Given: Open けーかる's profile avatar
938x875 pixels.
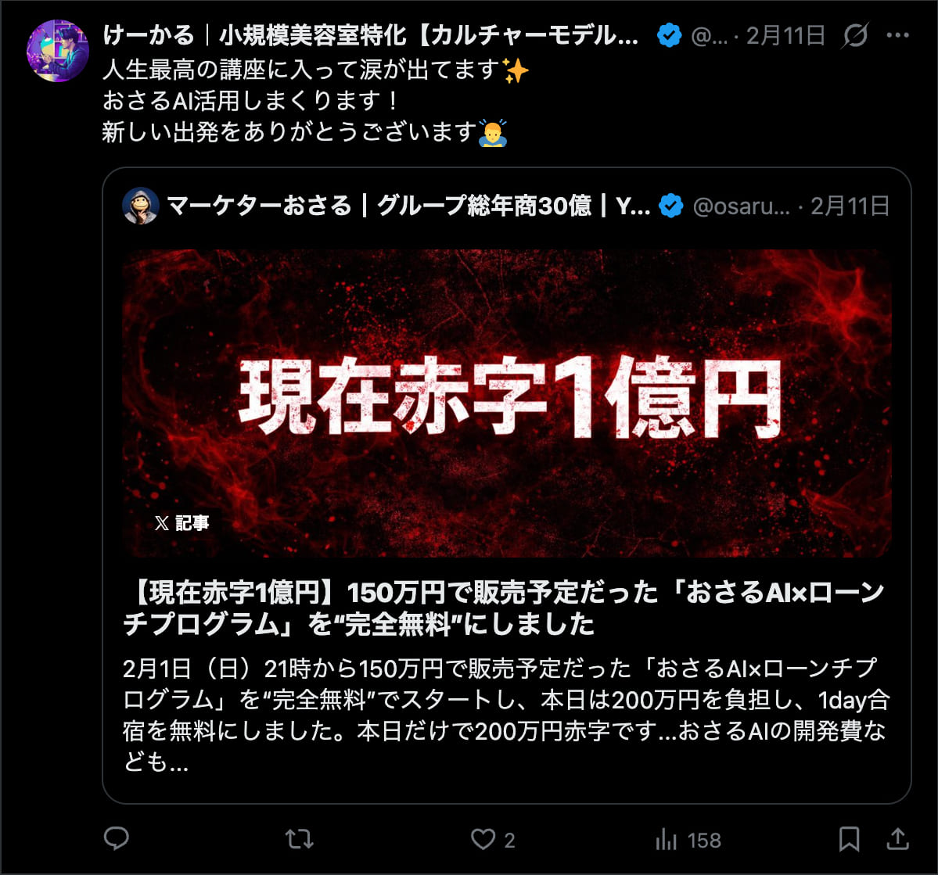Looking at the screenshot, I should click(x=57, y=51).
